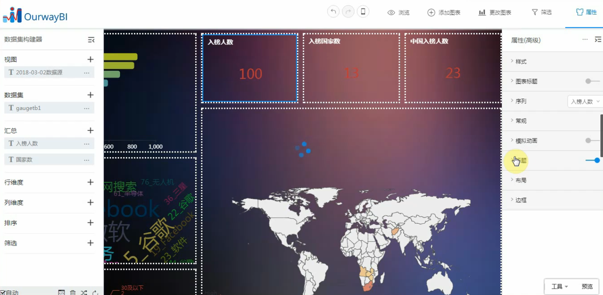
Task: Add a 排序 sort rule
Action: point(91,222)
